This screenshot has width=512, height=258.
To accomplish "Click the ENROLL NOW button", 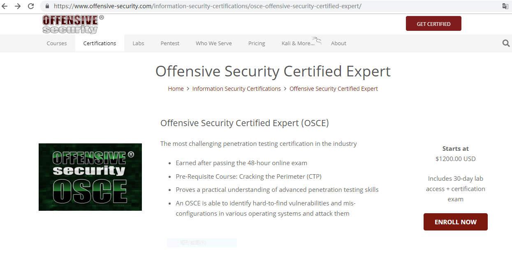I will click(456, 222).
